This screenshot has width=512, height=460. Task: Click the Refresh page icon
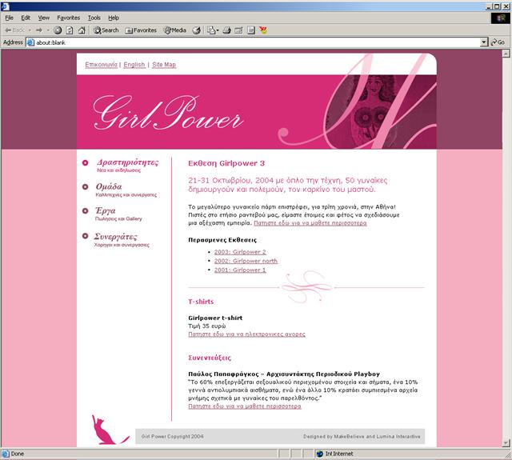tap(70, 30)
